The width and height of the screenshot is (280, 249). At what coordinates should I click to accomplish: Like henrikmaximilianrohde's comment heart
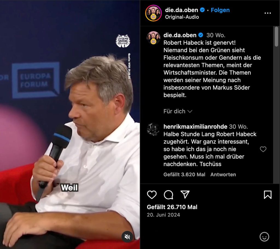pos(263,149)
